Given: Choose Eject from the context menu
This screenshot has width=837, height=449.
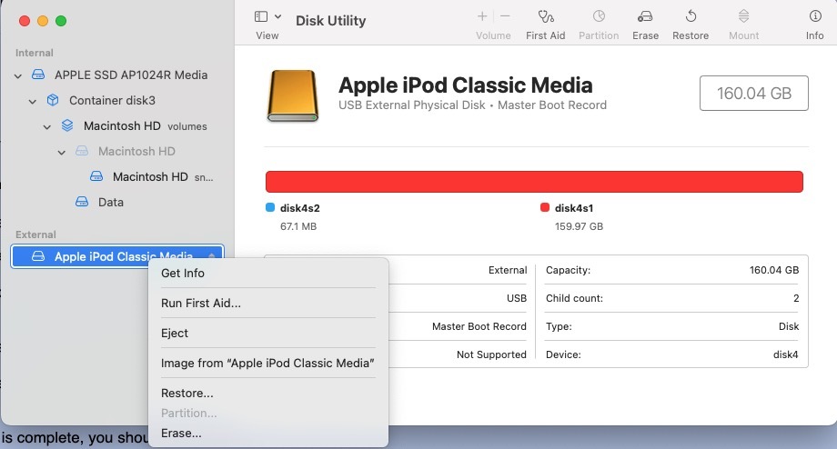Looking at the screenshot, I should click(x=175, y=334).
